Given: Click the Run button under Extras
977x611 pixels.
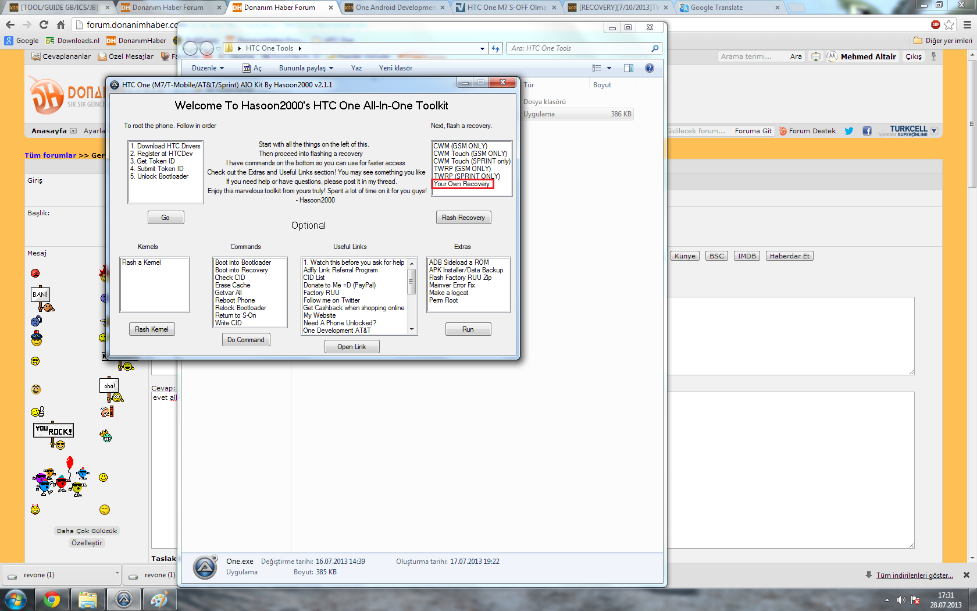Looking at the screenshot, I should [x=468, y=329].
